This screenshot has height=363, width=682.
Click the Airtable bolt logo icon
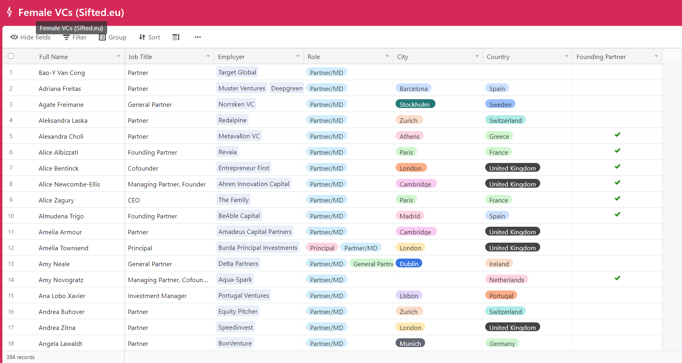point(10,12)
